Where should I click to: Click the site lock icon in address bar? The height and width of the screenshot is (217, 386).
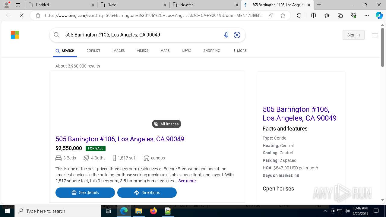(x=38, y=15)
